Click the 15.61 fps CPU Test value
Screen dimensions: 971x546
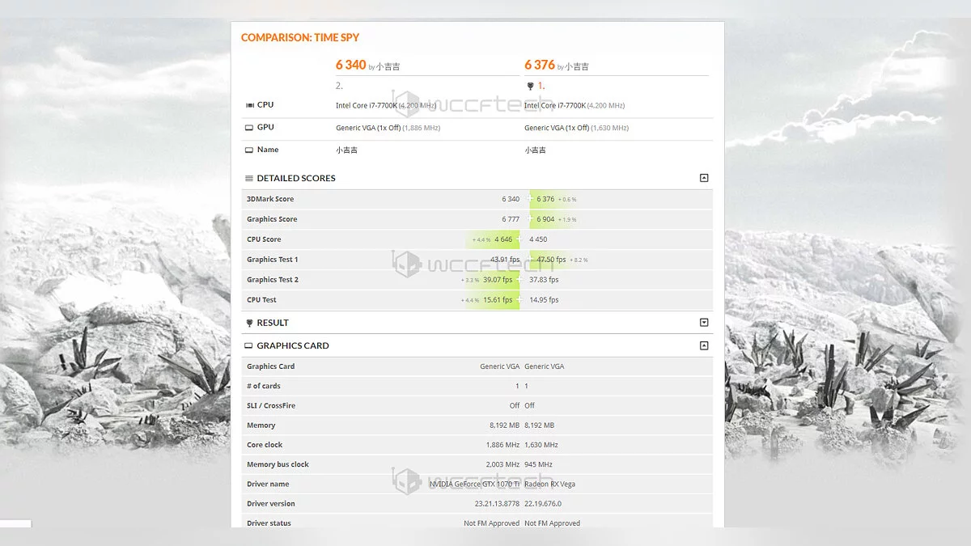click(x=498, y=300)
